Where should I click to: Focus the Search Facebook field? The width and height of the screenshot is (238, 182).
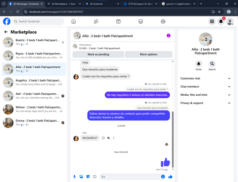pyautogui.click(x=38, y=21)
